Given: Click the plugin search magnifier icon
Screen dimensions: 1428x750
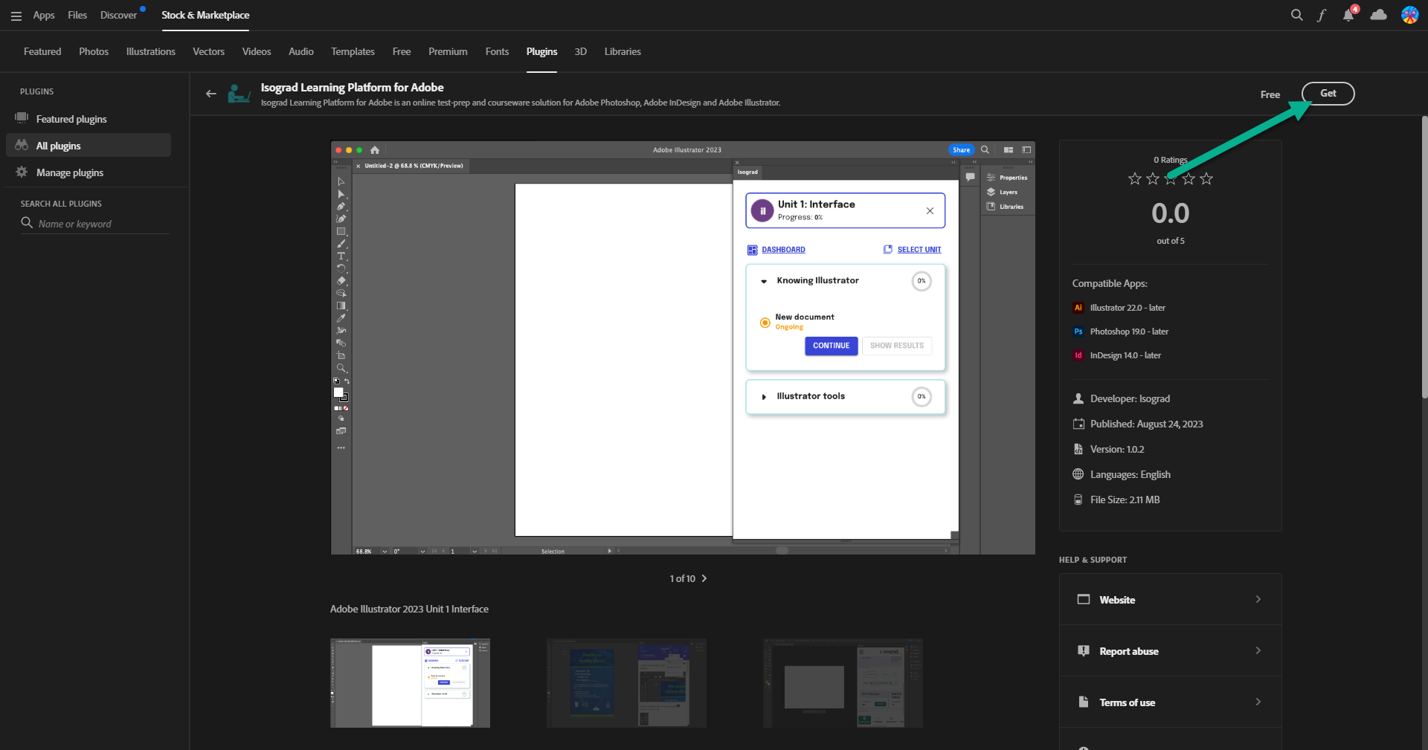Looking at the screenshot, I should pos(27,223).
